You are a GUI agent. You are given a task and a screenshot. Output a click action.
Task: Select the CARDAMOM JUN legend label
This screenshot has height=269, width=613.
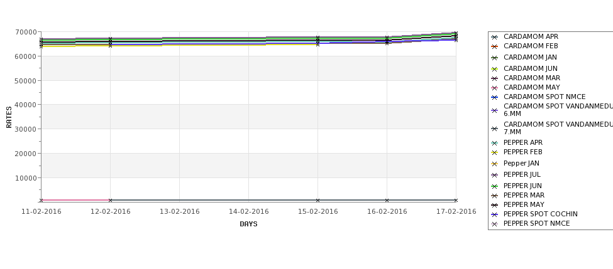[x=531, y=68]
